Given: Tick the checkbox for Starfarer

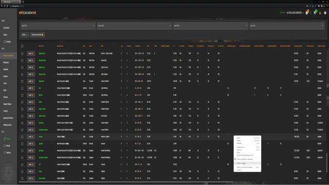Looking at the screenshot, I should coord(22,151).
